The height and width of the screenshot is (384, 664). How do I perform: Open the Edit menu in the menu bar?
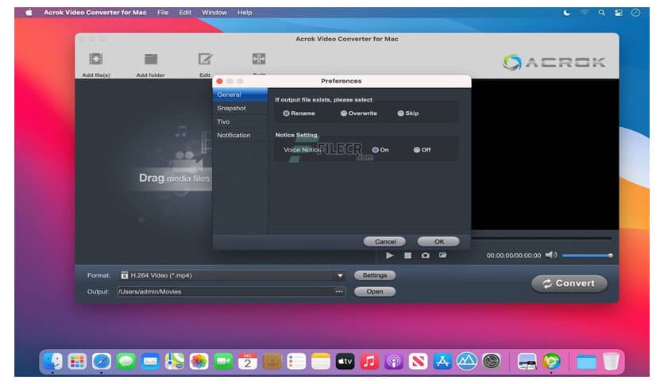pos(185,13)
